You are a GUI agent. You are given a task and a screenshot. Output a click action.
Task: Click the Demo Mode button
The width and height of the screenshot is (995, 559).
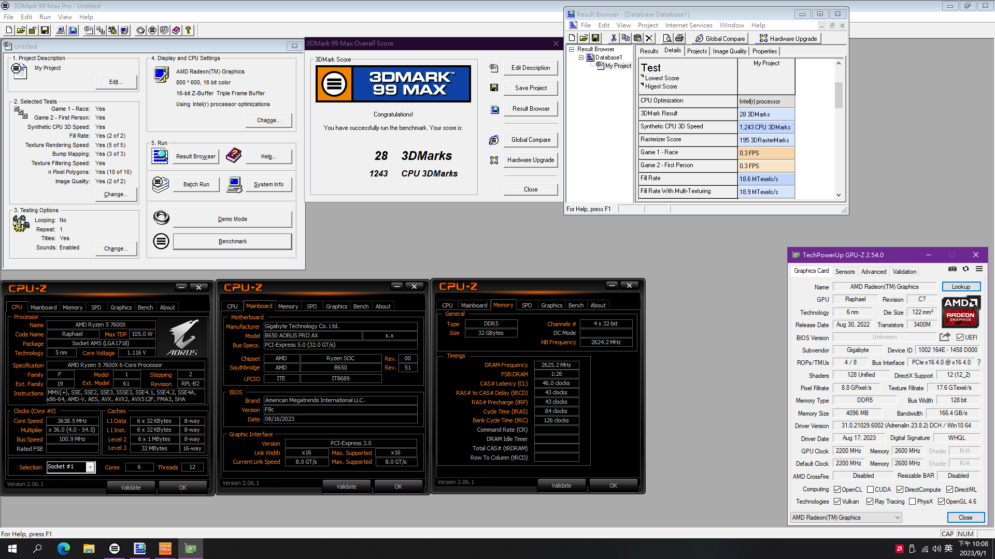coord(232,219)
